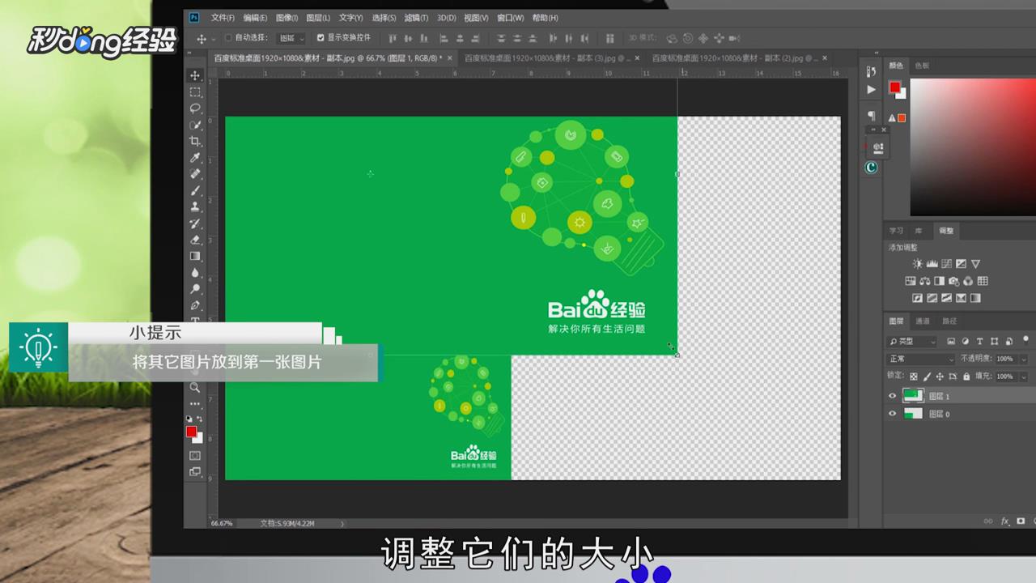1036x583 pixels.
Task: Click the layer style fx icon
Action: [x=1005, y=521]
